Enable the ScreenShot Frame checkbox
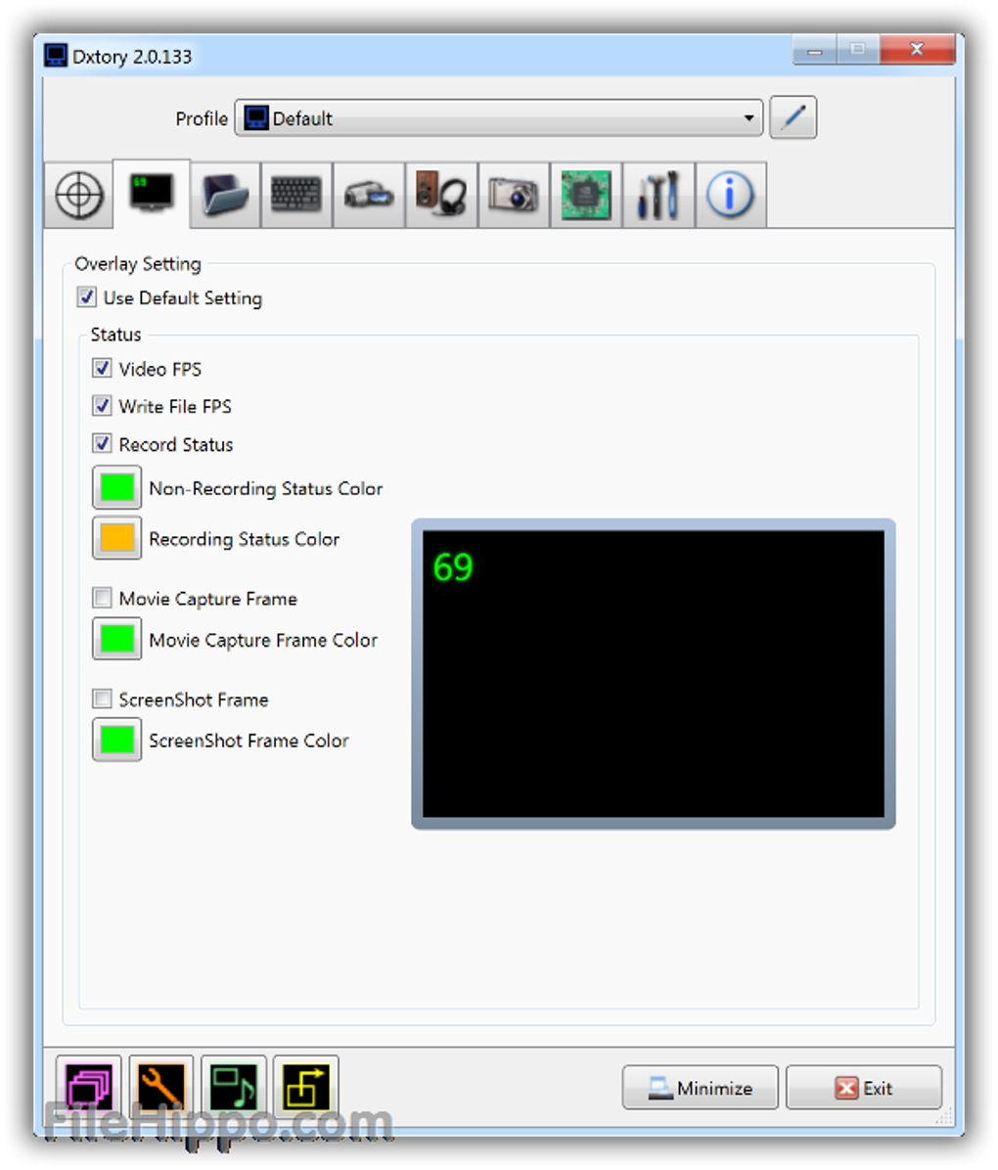Image resolution: width=998 pixels, height=1170 pixels. (102, 698)
